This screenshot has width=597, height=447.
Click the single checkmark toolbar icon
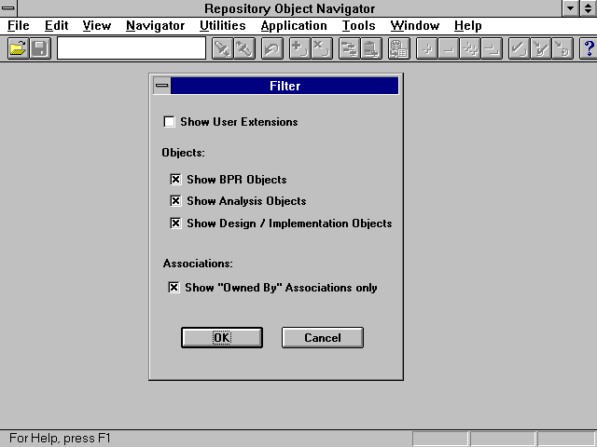click(x=519, y=48)
